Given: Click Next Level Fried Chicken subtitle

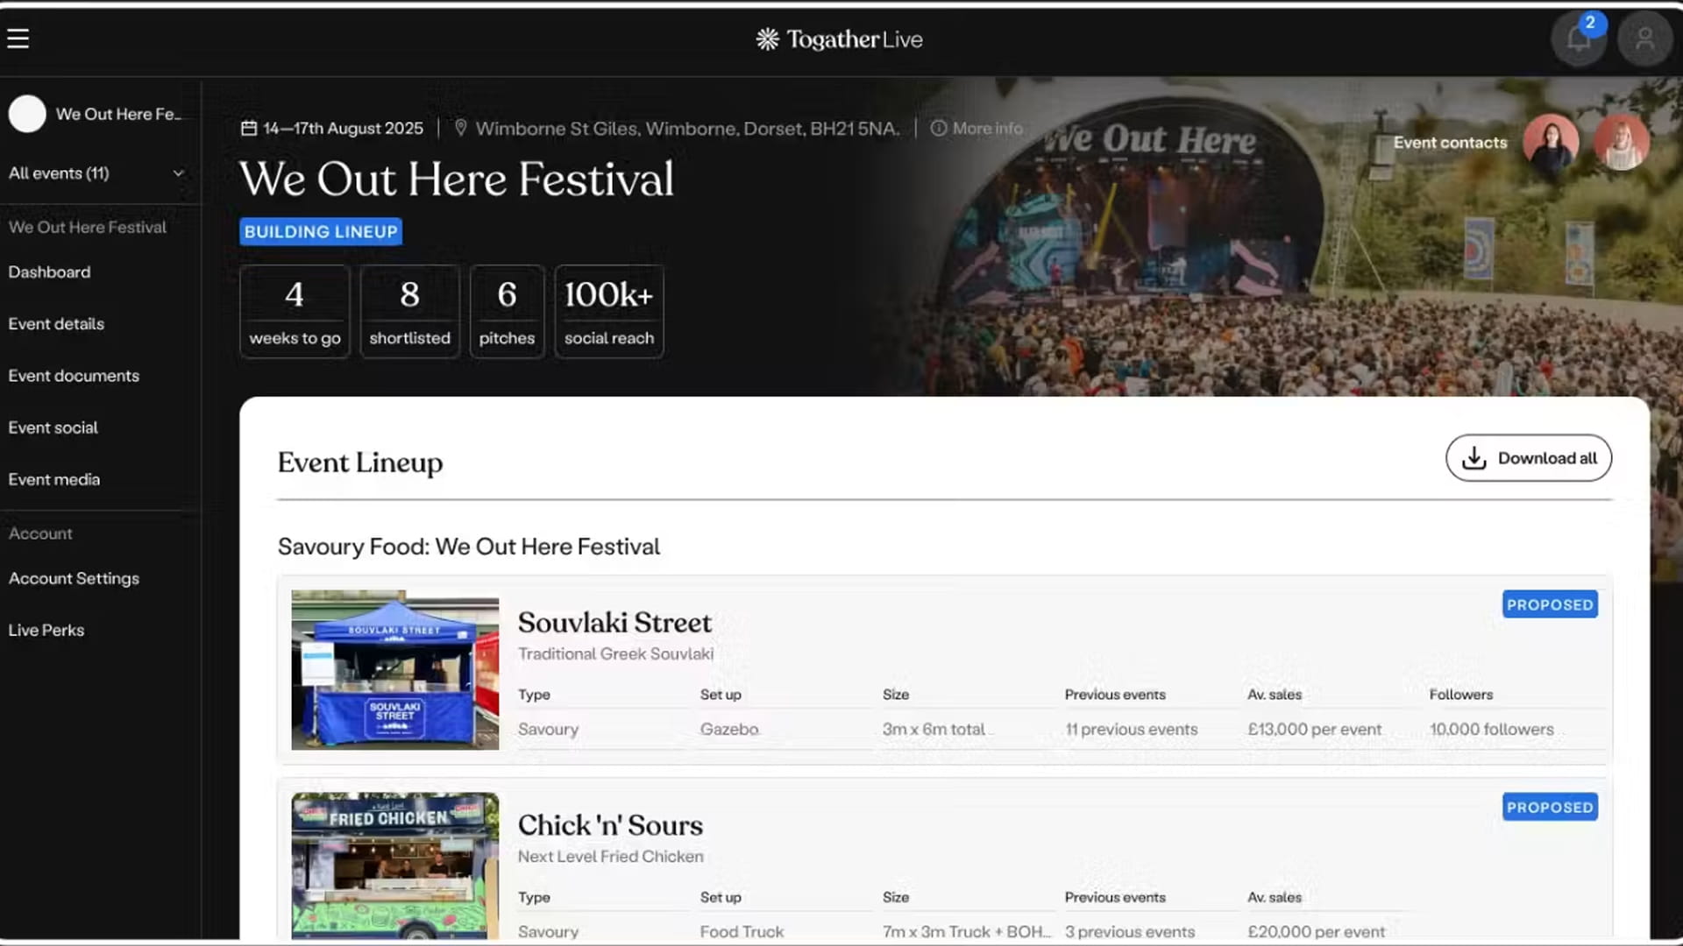Looking at the screenshot, I should [610, 856].
